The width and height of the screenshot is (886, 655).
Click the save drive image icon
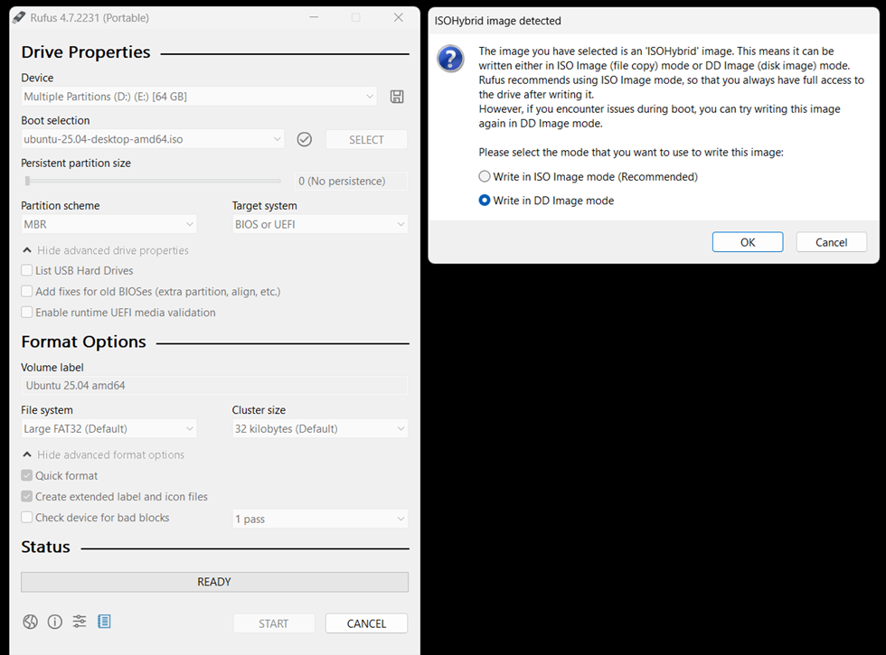pos(396,97)
